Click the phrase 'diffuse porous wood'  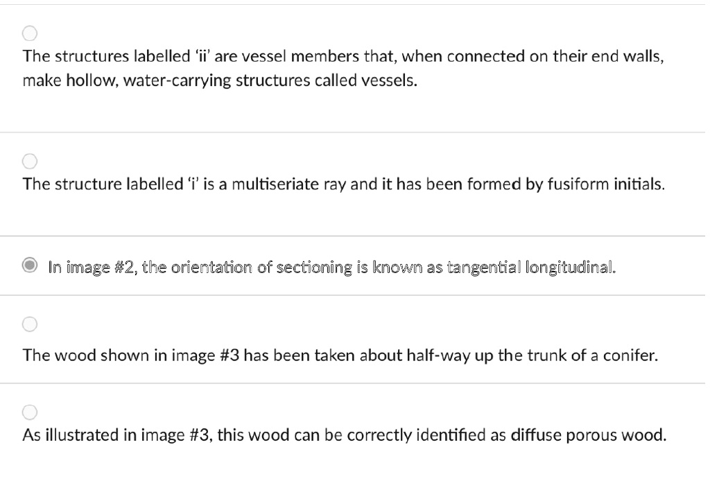coord(589,434)
